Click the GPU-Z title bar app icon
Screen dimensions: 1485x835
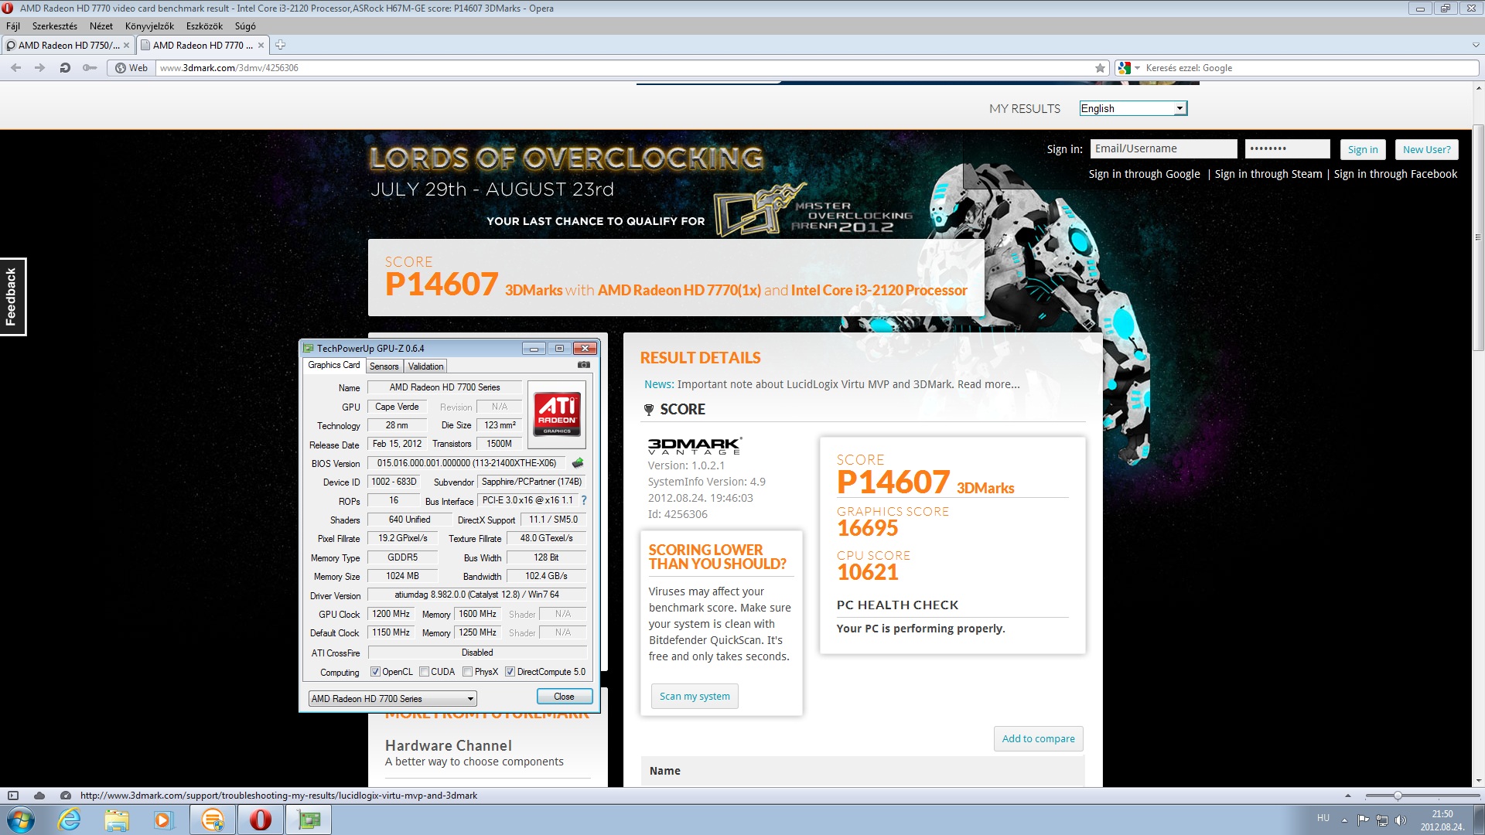pyautogui.click(x=309, y=349)
